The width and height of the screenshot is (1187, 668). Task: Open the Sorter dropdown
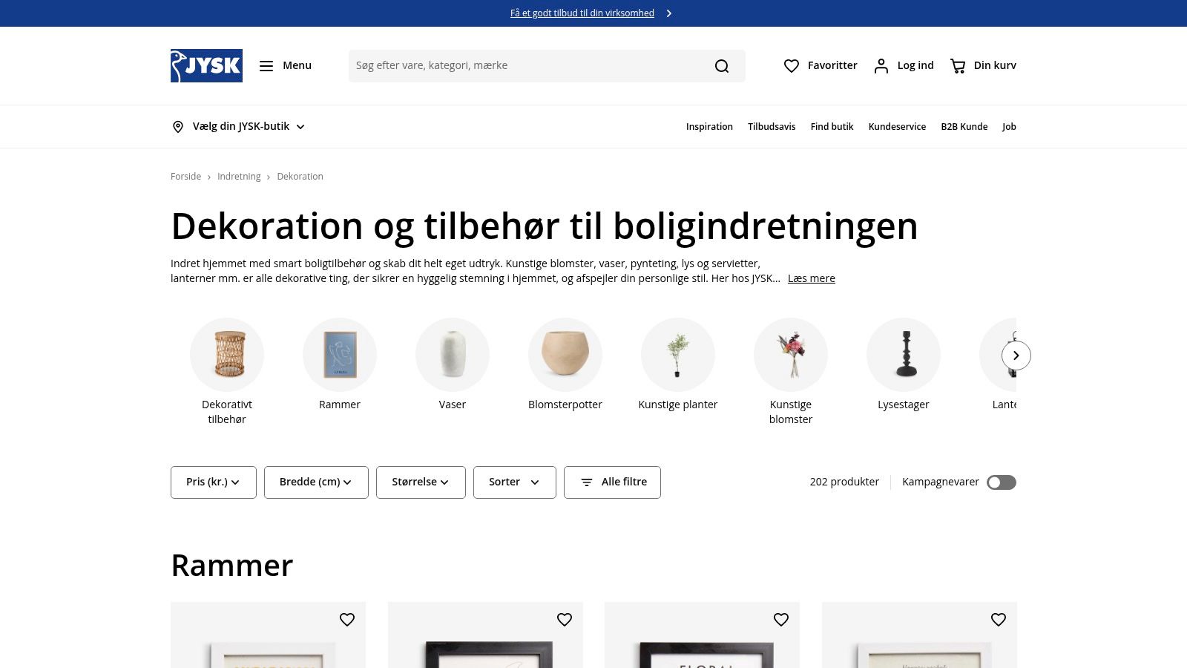pyautogui.click(x=514, y=482)
